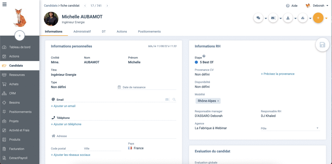
Task: Click the Date de naissance field
Action: pos(147,87)
